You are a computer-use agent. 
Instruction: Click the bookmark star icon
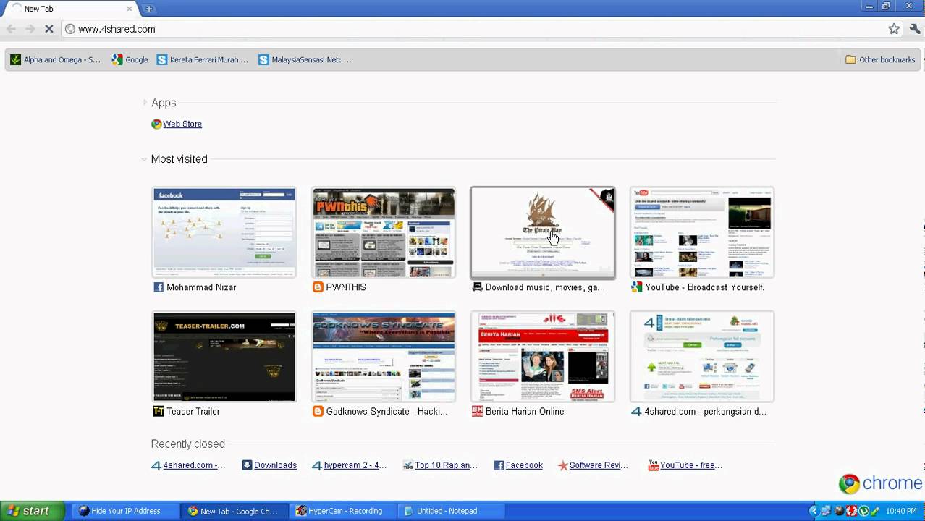click(x=894, y=29)
